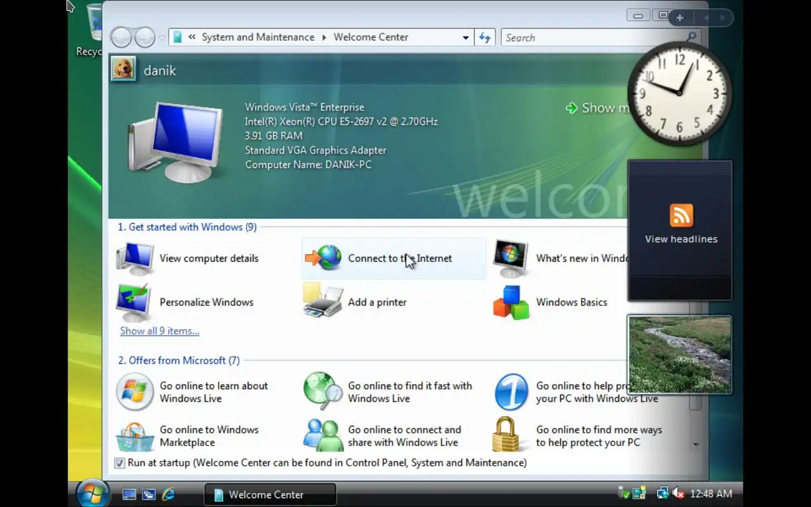Click the Refresh button beside address bar

(485, 37)
